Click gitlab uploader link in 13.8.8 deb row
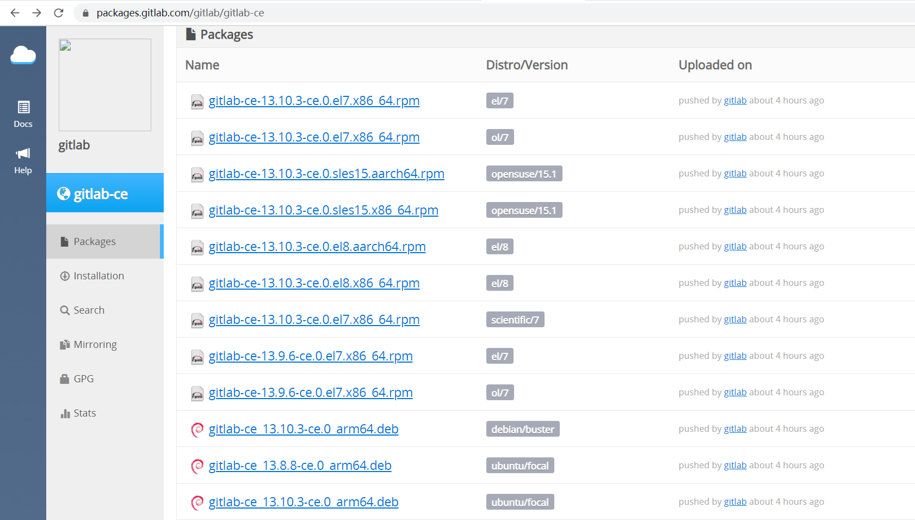This screenshot has width=915, height=520. tap(735, 465)
